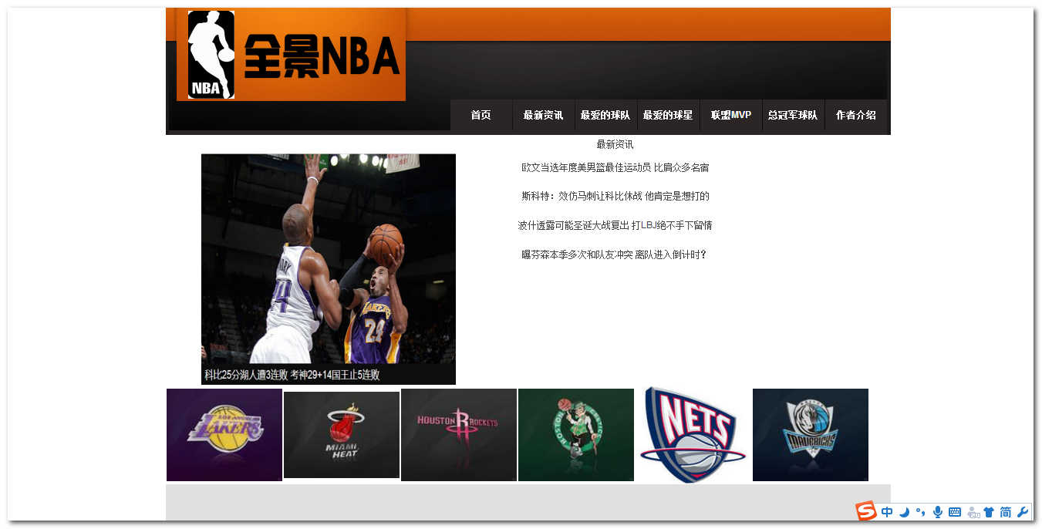Image resolution: width=1042 pixels, height=529 pixels.
Task: Click the user account icon in IME bar
Action: pyautogui.click(x=973, y=512)
